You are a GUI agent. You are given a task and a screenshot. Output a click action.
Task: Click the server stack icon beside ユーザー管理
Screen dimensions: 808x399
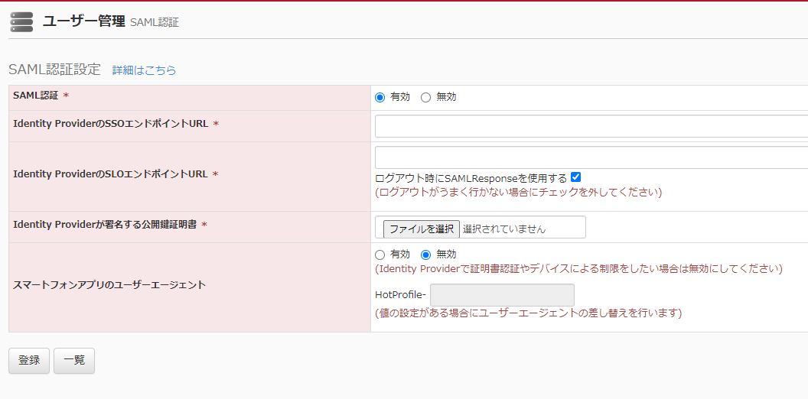pyautogui.click(x=21, y=22)
